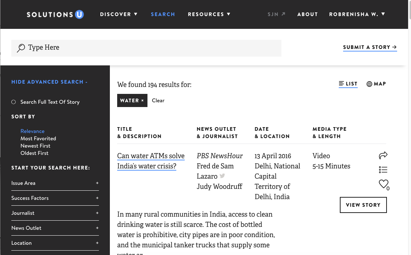Click the date 13 April 2016
The width and height of the screenshot is (411, 255).
(273, 156)
